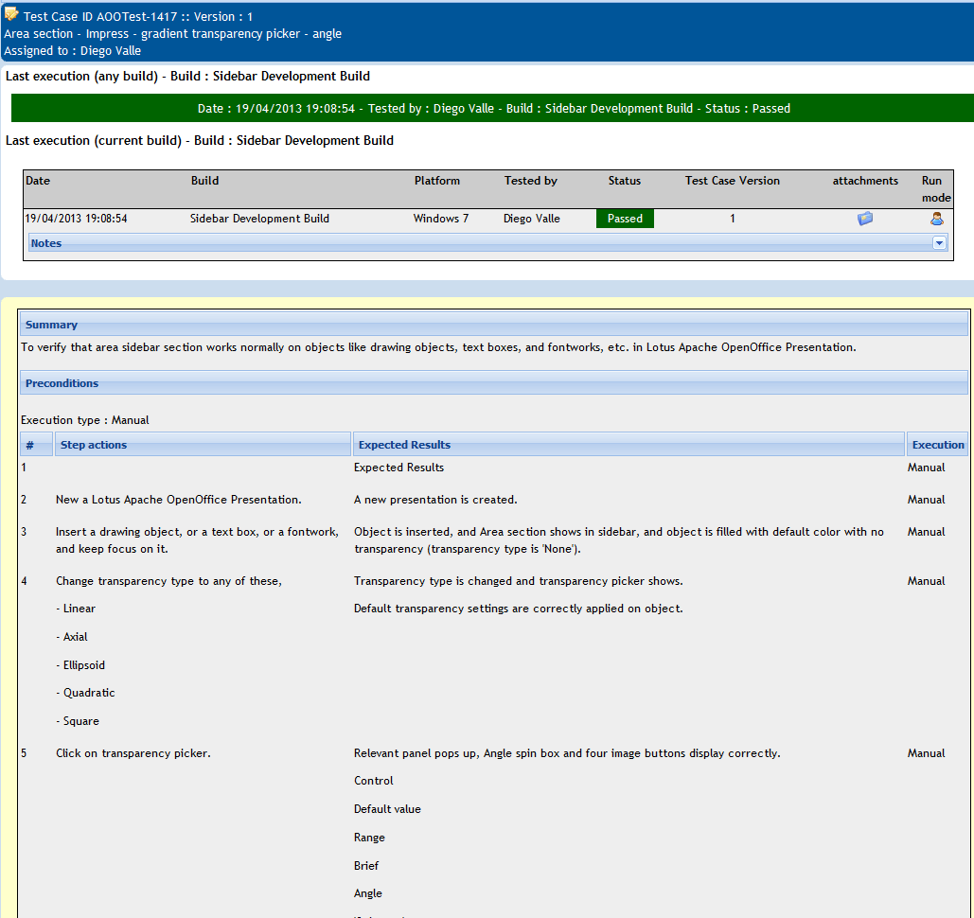Click the Expected Results column header
Image resolution: width=974 pixels, height=918 pixels.
pyautogui.click(x=629, y=445)
